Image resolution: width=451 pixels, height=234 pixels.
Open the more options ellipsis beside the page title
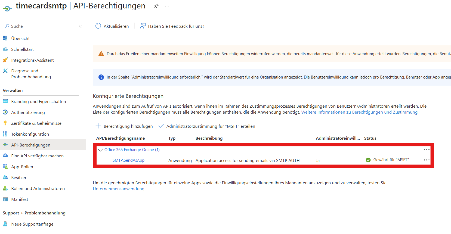click(167, 6)
